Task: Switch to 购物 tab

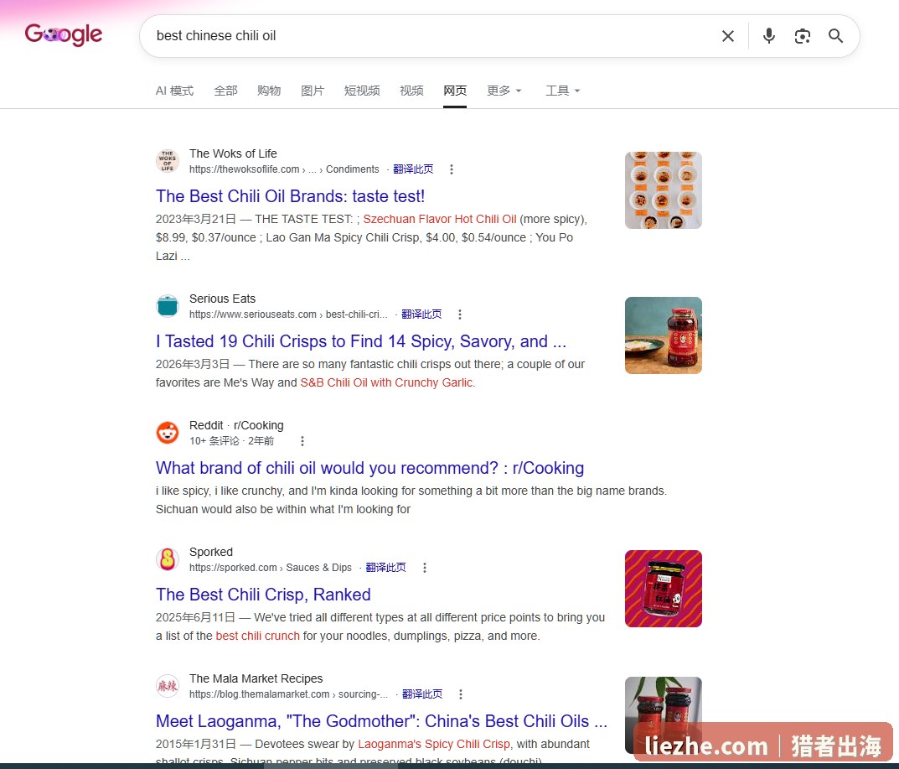Action: tap(269, 91)
